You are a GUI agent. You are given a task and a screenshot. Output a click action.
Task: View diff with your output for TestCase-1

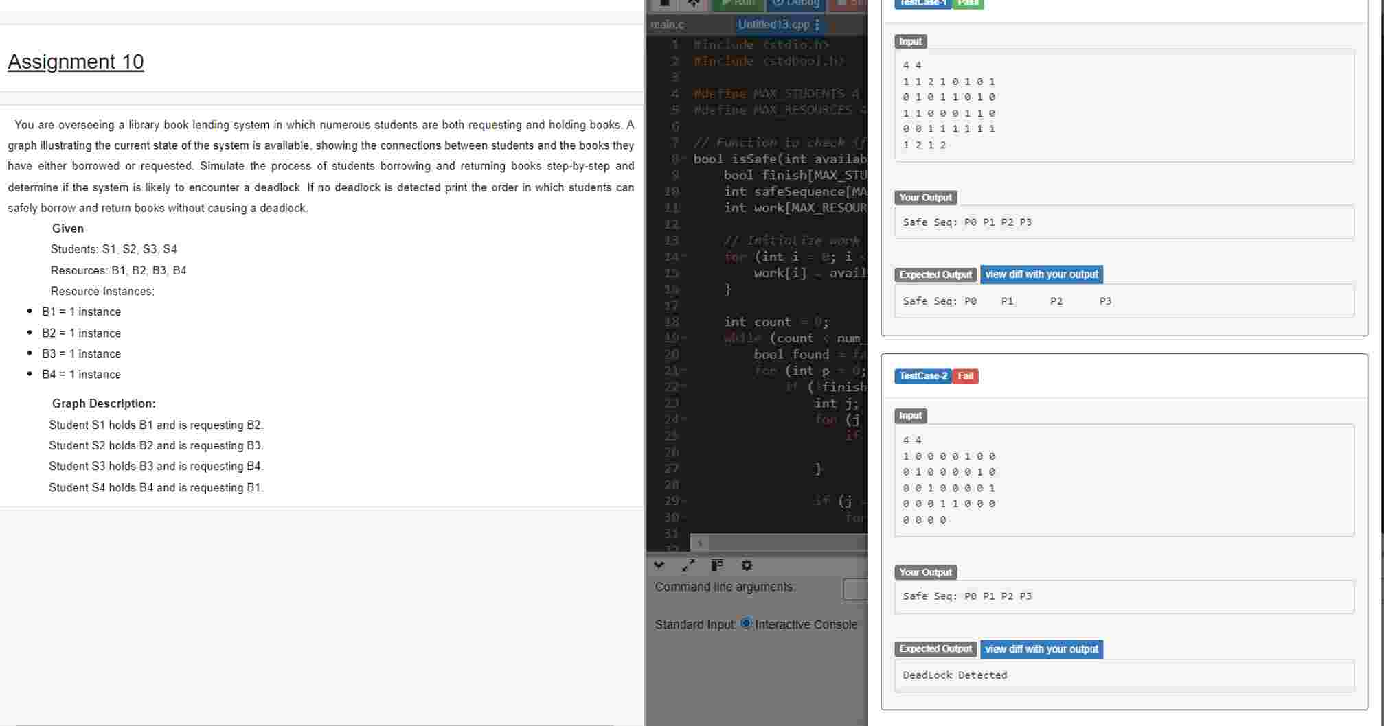pos(1041,274)
